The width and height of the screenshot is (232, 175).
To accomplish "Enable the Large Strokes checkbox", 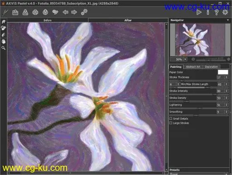I will coord(171,123).
